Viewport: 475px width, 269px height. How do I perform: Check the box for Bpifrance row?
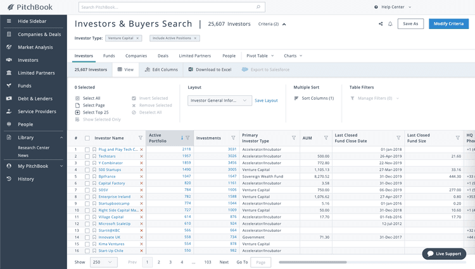[87, 176]
